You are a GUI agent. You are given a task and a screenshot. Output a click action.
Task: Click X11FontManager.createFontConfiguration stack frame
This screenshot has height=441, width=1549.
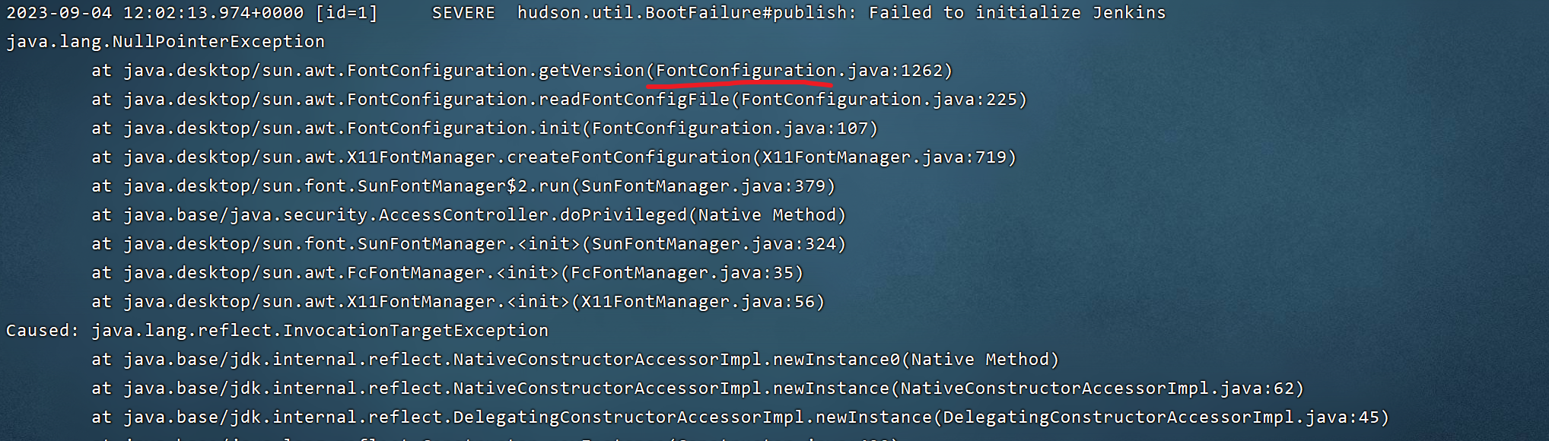pos(554,157)
